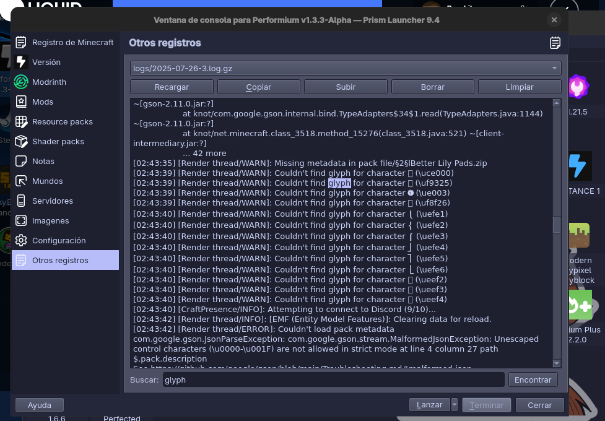Click the log line with \uefe1
Screen dimensions: 605x421
point(290,214)
